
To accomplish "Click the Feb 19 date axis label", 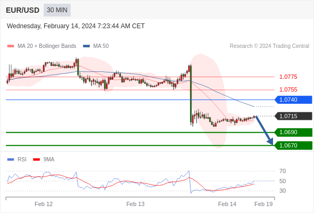I will point(263,204).
